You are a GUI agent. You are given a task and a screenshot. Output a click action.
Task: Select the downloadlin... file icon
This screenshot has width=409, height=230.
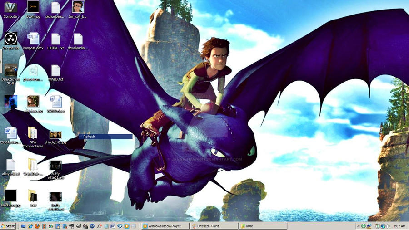point(78,41)
